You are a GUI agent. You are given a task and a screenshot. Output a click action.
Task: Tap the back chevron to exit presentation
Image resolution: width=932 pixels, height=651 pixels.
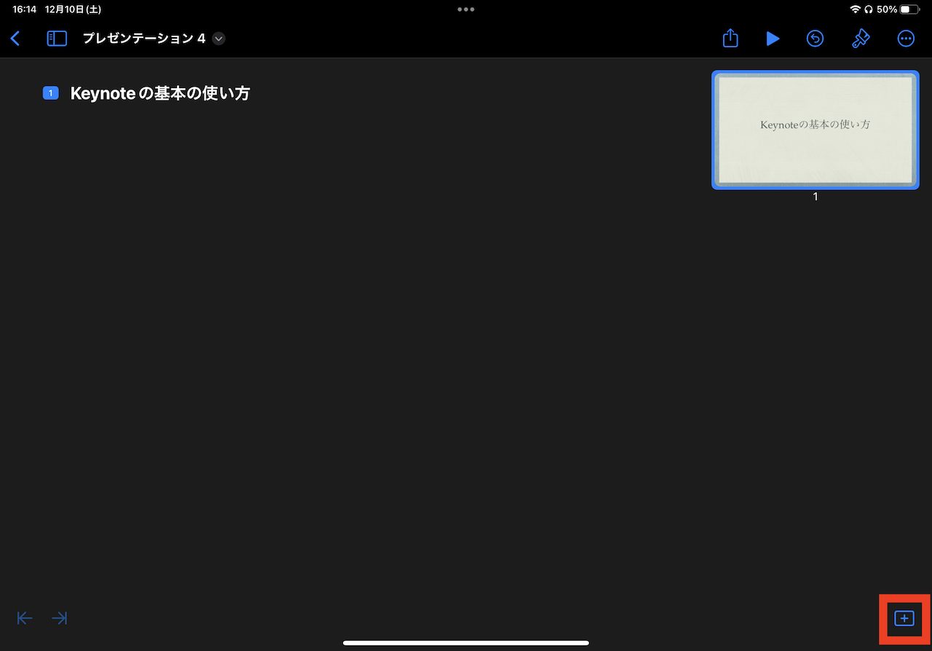(15, 39)
